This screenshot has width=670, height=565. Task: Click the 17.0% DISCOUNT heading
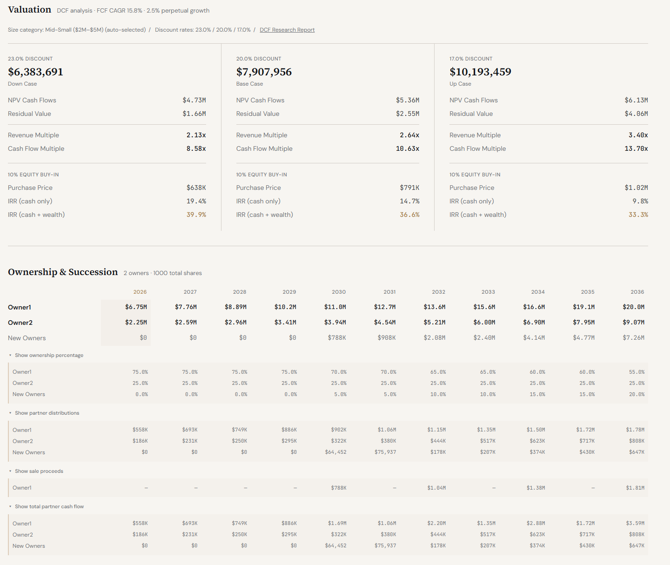471,59
